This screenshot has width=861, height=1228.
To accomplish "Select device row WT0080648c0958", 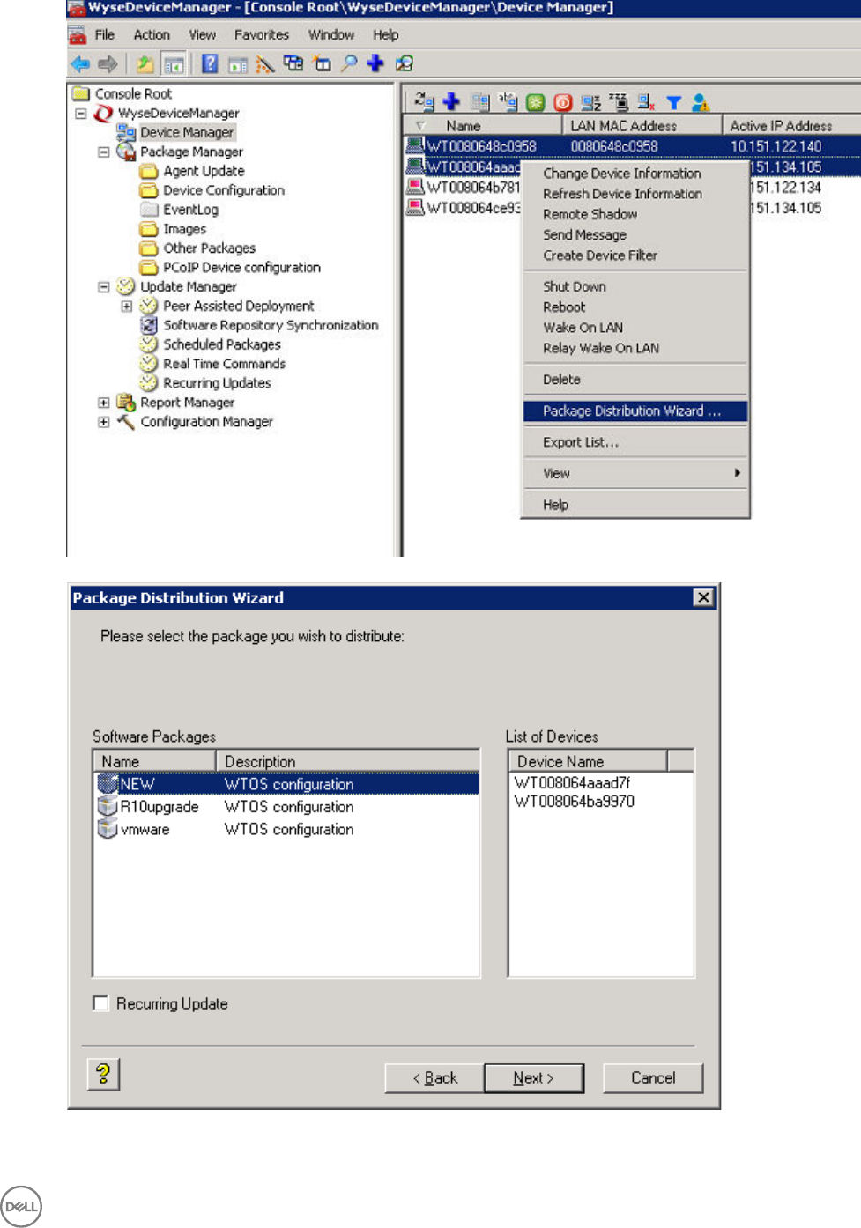I will point(632,146).
